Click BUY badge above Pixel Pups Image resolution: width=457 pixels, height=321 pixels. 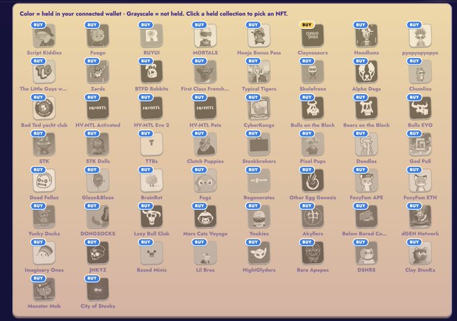(x=306, y=133)
